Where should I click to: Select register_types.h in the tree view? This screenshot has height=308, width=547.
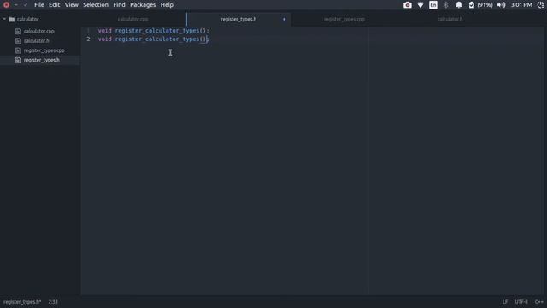tap(42, 60)
